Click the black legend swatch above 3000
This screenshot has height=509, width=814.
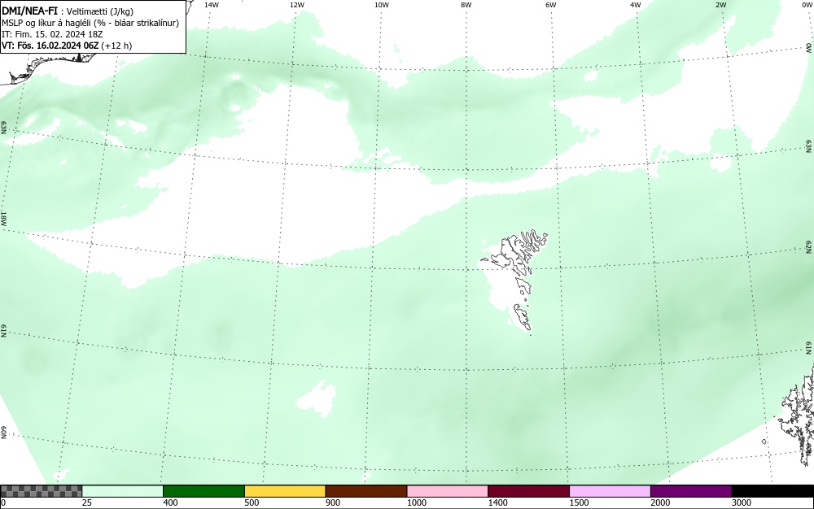[772, 491]
